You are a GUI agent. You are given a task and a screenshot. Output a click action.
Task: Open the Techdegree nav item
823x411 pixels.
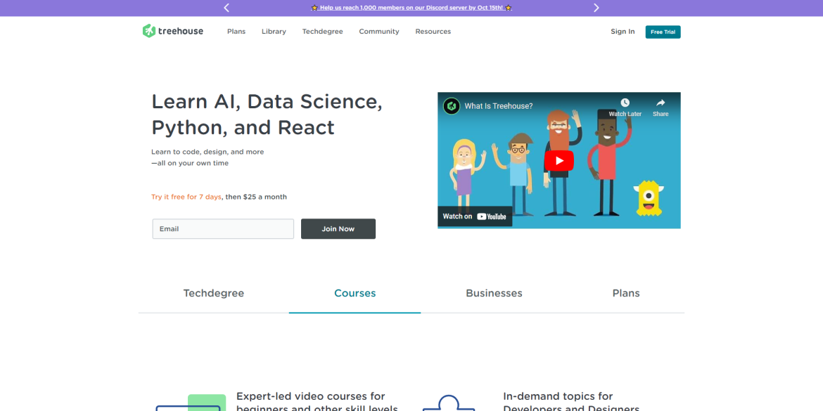(x=322, y=32)
